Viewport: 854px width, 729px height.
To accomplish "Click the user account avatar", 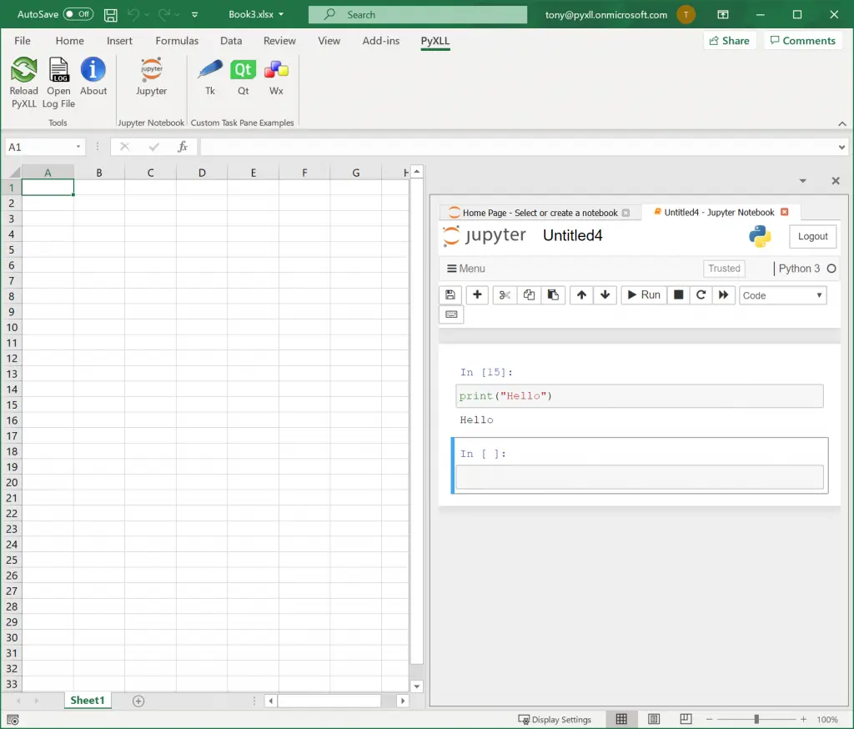I will click(686, 15).
